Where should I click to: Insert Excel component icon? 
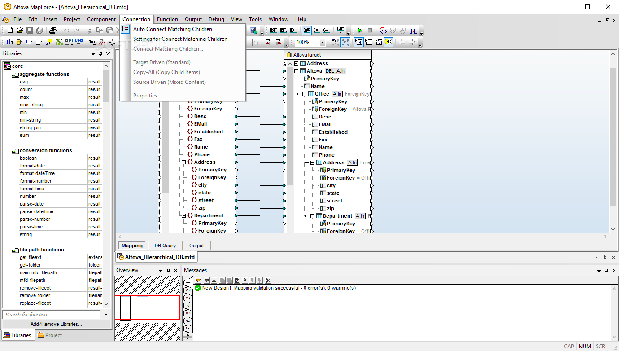tap(59, 42)
